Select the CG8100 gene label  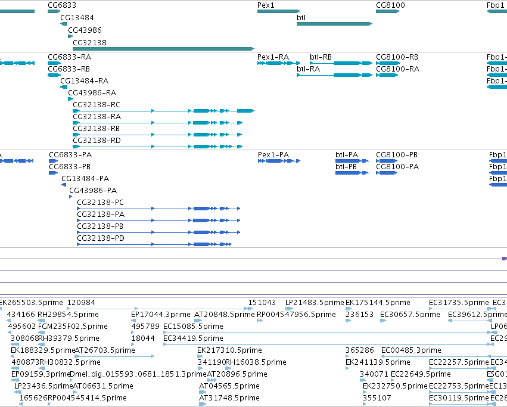pyautogui.click(x=390, y=5)
